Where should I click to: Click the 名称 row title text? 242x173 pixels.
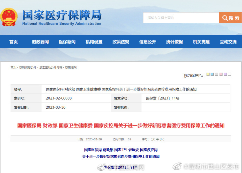pos(121,89)
